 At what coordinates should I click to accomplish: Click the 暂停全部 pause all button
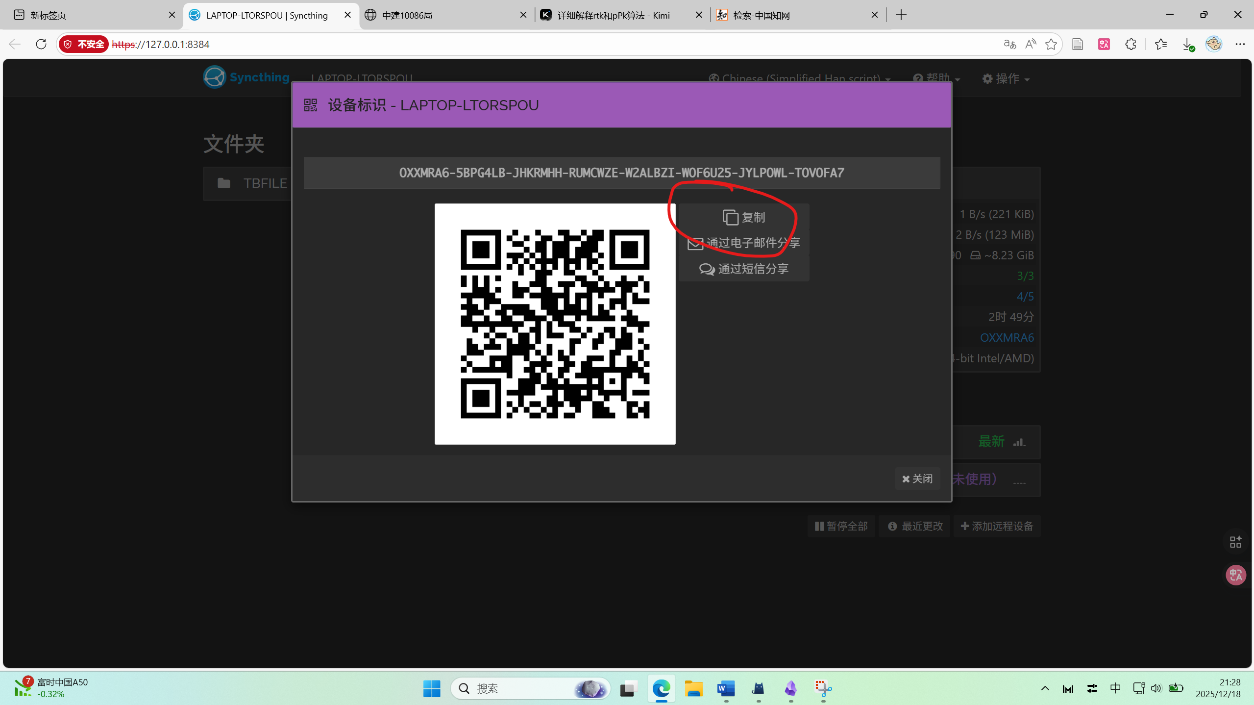coord(841,526)
